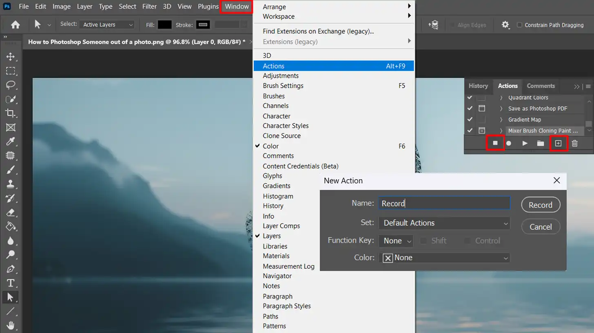Screen dimensions: 594x333
Task: Select the Pen tool
Action: [x=11, y=269]
